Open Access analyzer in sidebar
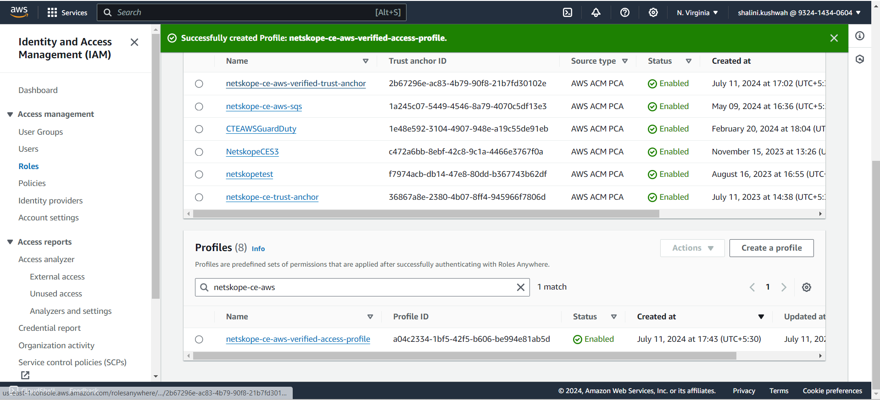The image size is (880, 400). click(46, 259)
